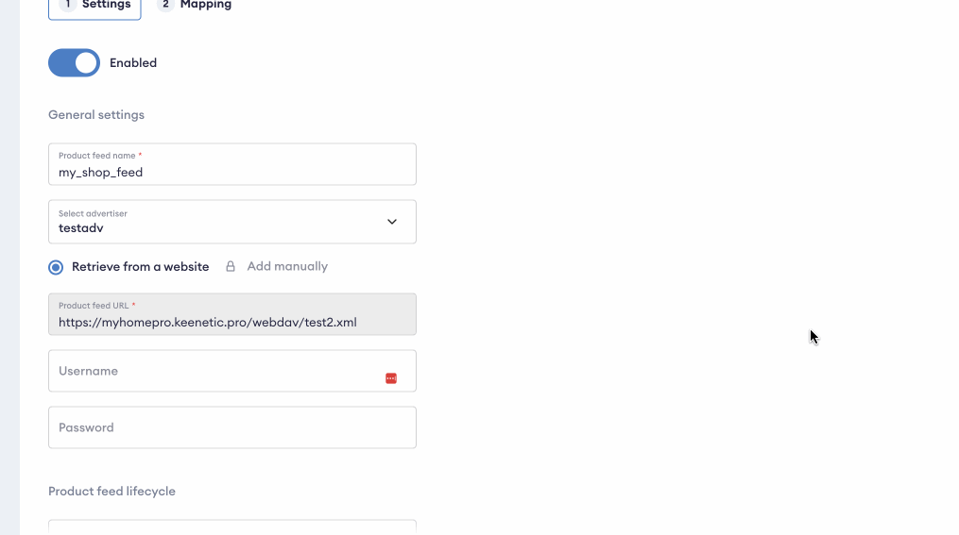Click the step 2 number badge
Viewport: 959px width, 535px height.
click(165, 5)
